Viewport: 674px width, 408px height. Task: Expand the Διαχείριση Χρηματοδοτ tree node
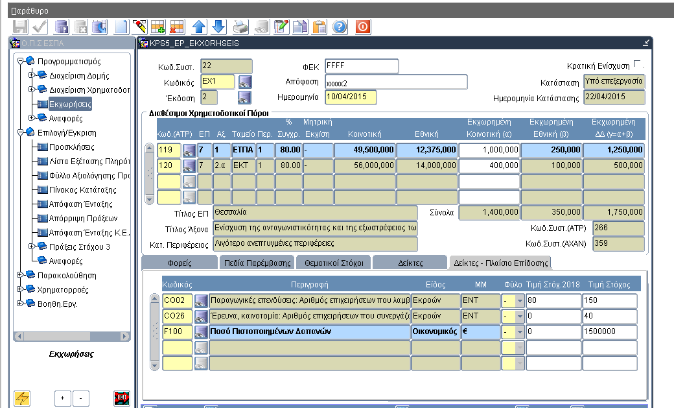tap(31, 90)
